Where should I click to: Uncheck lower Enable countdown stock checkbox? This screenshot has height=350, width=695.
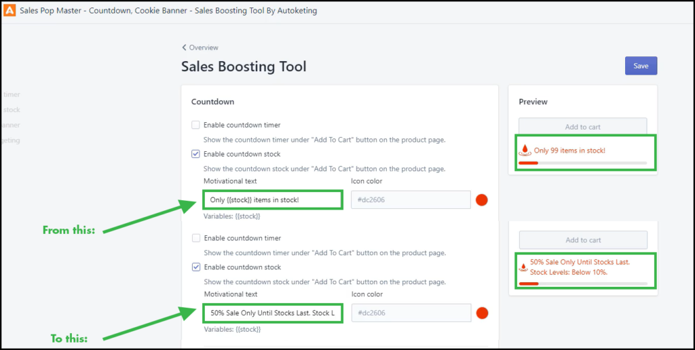196,267
